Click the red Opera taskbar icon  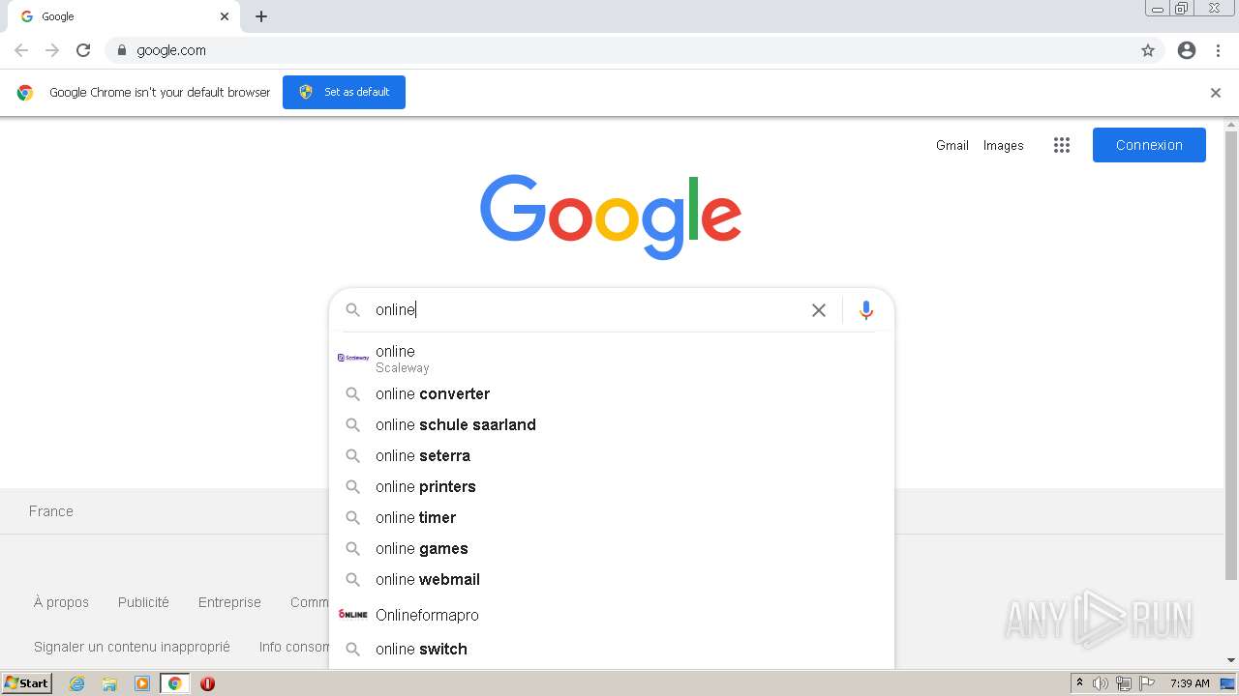(207, 683)
